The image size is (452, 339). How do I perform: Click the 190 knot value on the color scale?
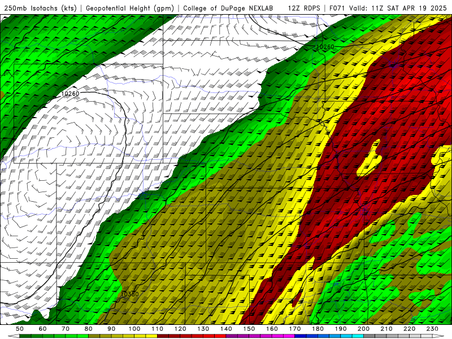pos(341,329)
